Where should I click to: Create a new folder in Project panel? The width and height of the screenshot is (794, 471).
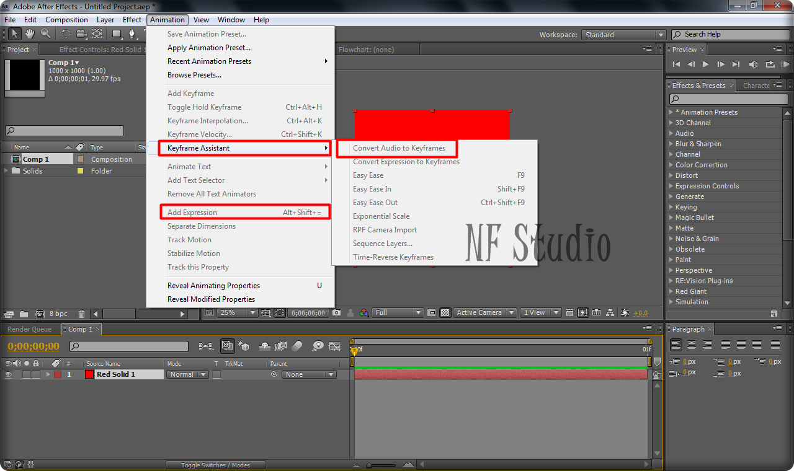click(24, 314)
